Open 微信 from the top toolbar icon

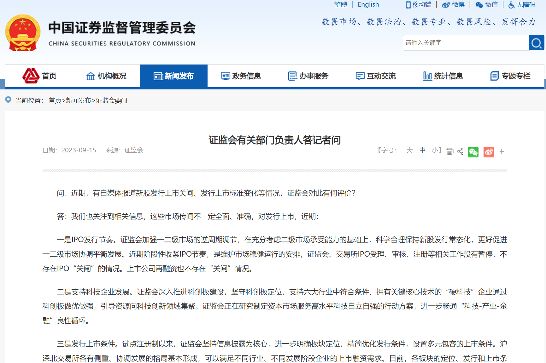pos(479,5)
